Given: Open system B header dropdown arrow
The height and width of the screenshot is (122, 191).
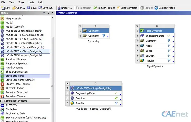Looking at the screenshot, I should pos(137,26).
